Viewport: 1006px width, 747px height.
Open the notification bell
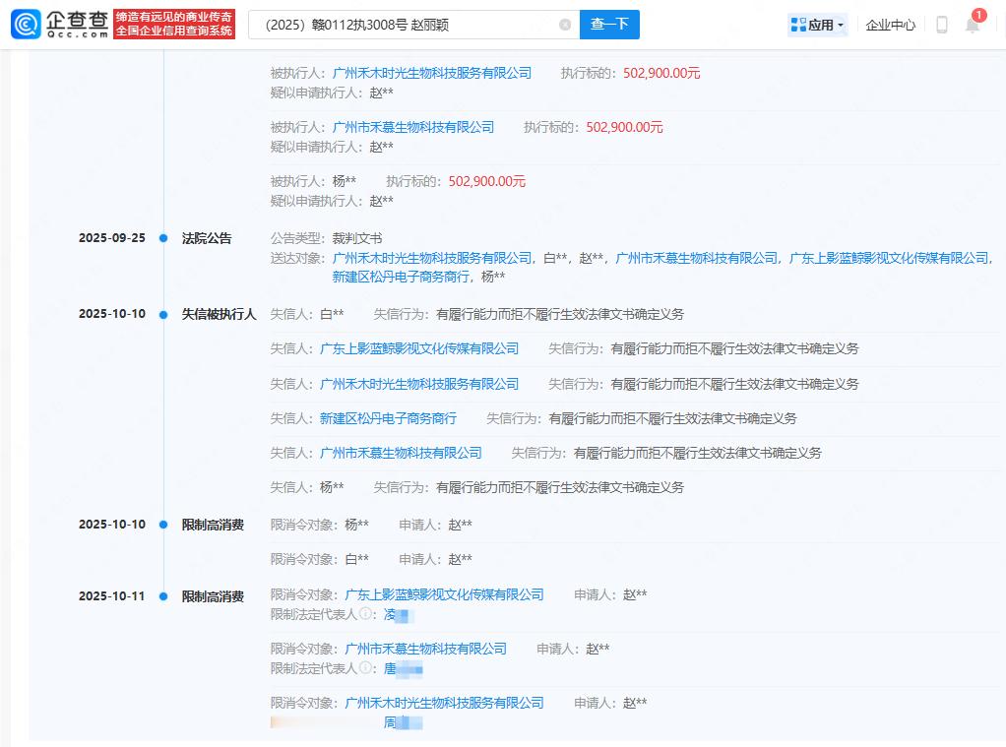[973, 25]
